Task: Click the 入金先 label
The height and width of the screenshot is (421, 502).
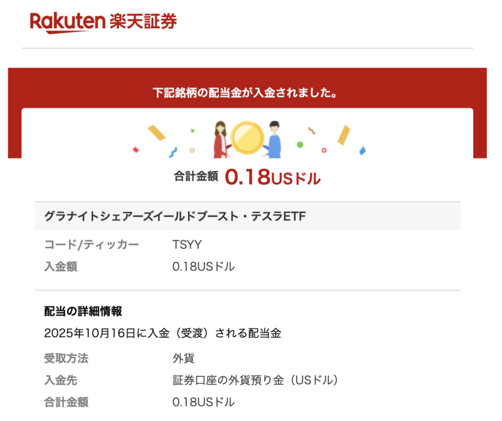Action: 61,380
